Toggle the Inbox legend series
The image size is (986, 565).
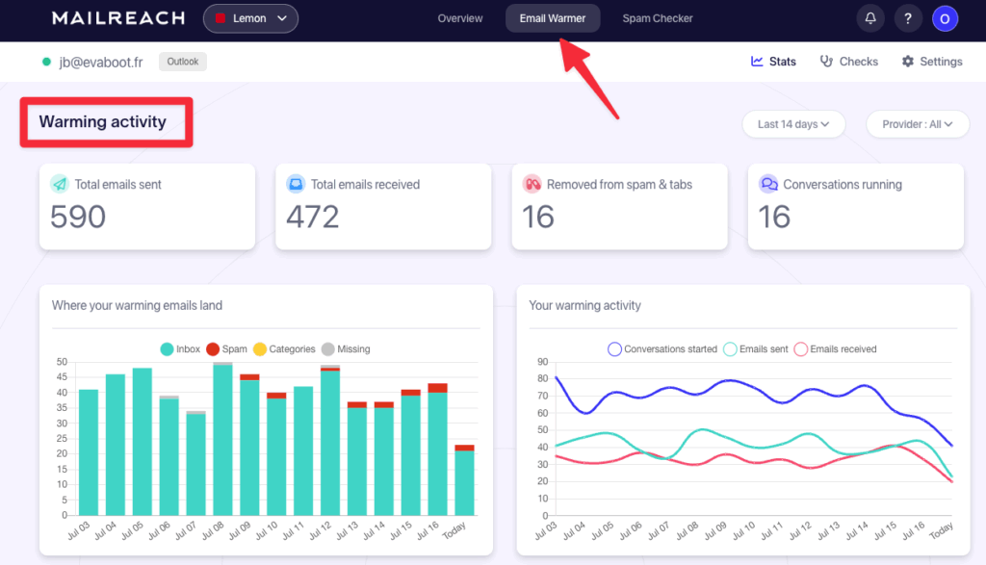pos(180,348)
